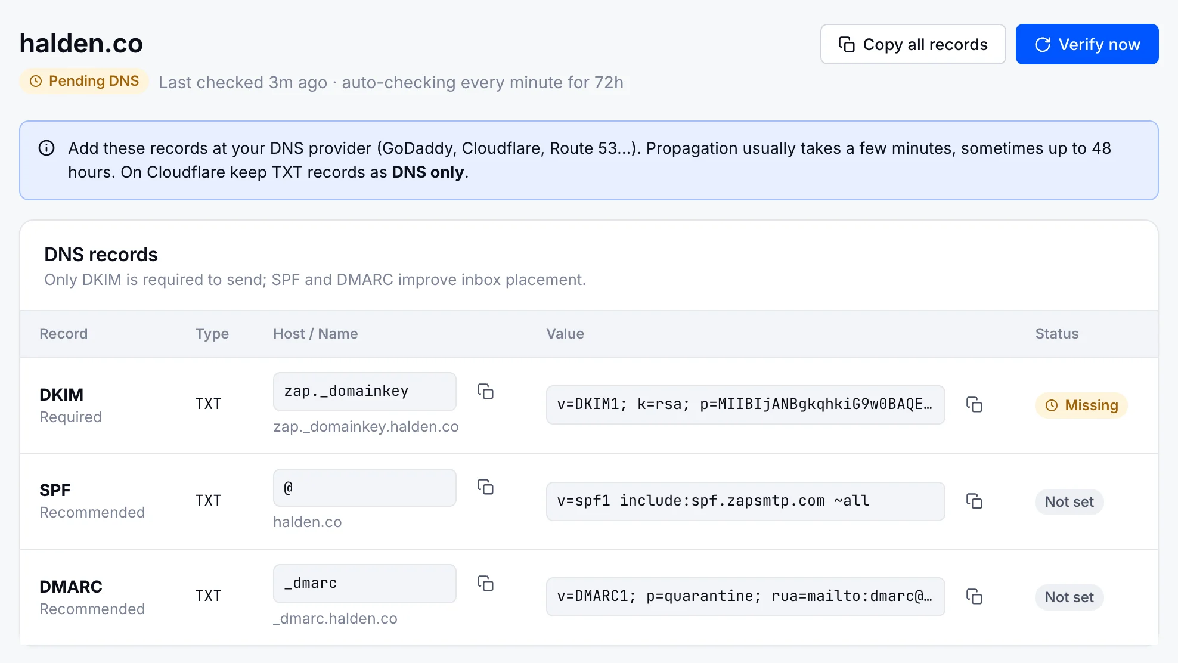Screen dimensions: 1178x663
Task: Select the _dmarc host field
Action: (365, 584)
